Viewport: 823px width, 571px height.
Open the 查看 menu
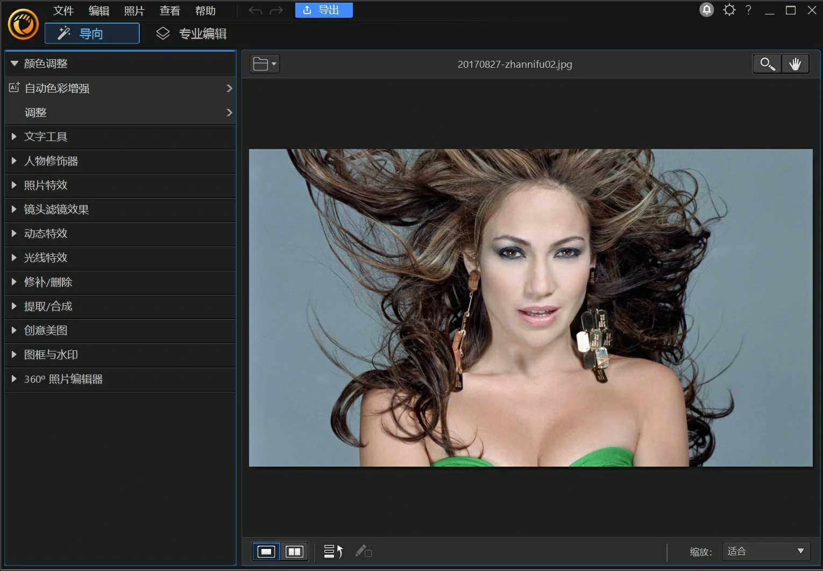point(170,11)
